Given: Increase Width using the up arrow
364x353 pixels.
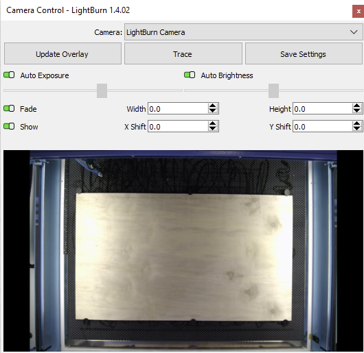Looking at the screenshot, I should (213, 106).
